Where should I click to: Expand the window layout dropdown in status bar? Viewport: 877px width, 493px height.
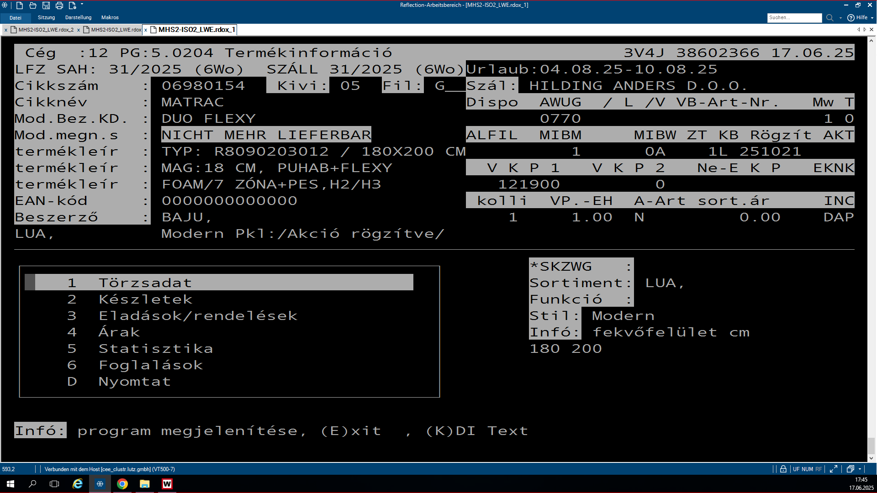pyautogui.click(x=860, y=469)
